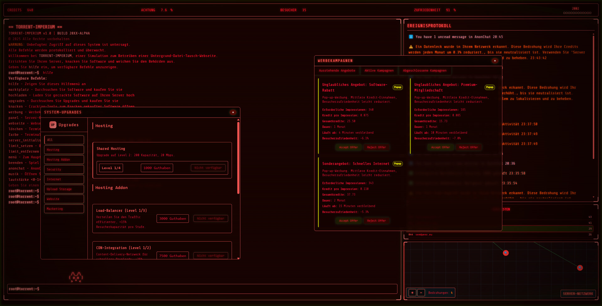
Task: Click the warning triangle icon for Datenleck alert
Action: point(411,47)
